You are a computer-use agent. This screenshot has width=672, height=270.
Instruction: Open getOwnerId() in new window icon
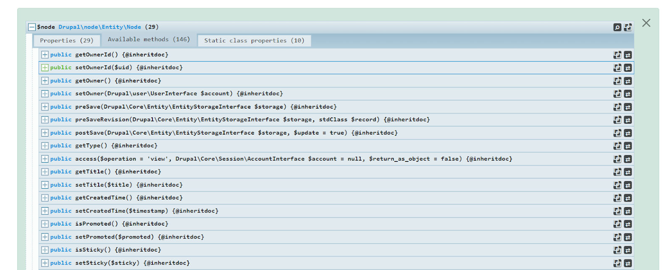point(617,55)
